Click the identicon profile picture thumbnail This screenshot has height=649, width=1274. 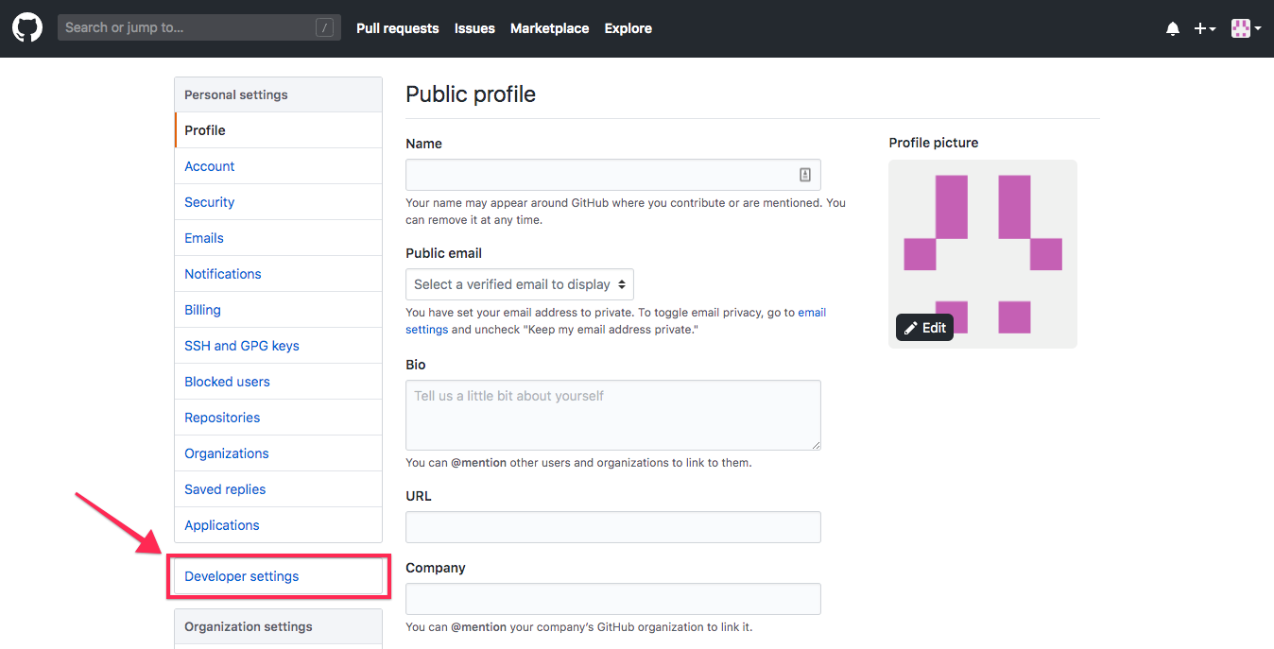click(982, 253)
